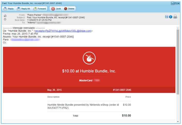
Task: Click the sender name "Pablo Pailles"
Action: click(34, 15)
